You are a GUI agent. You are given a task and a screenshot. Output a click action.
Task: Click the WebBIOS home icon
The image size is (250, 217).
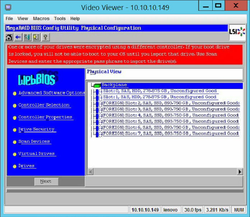click(9, 37)
